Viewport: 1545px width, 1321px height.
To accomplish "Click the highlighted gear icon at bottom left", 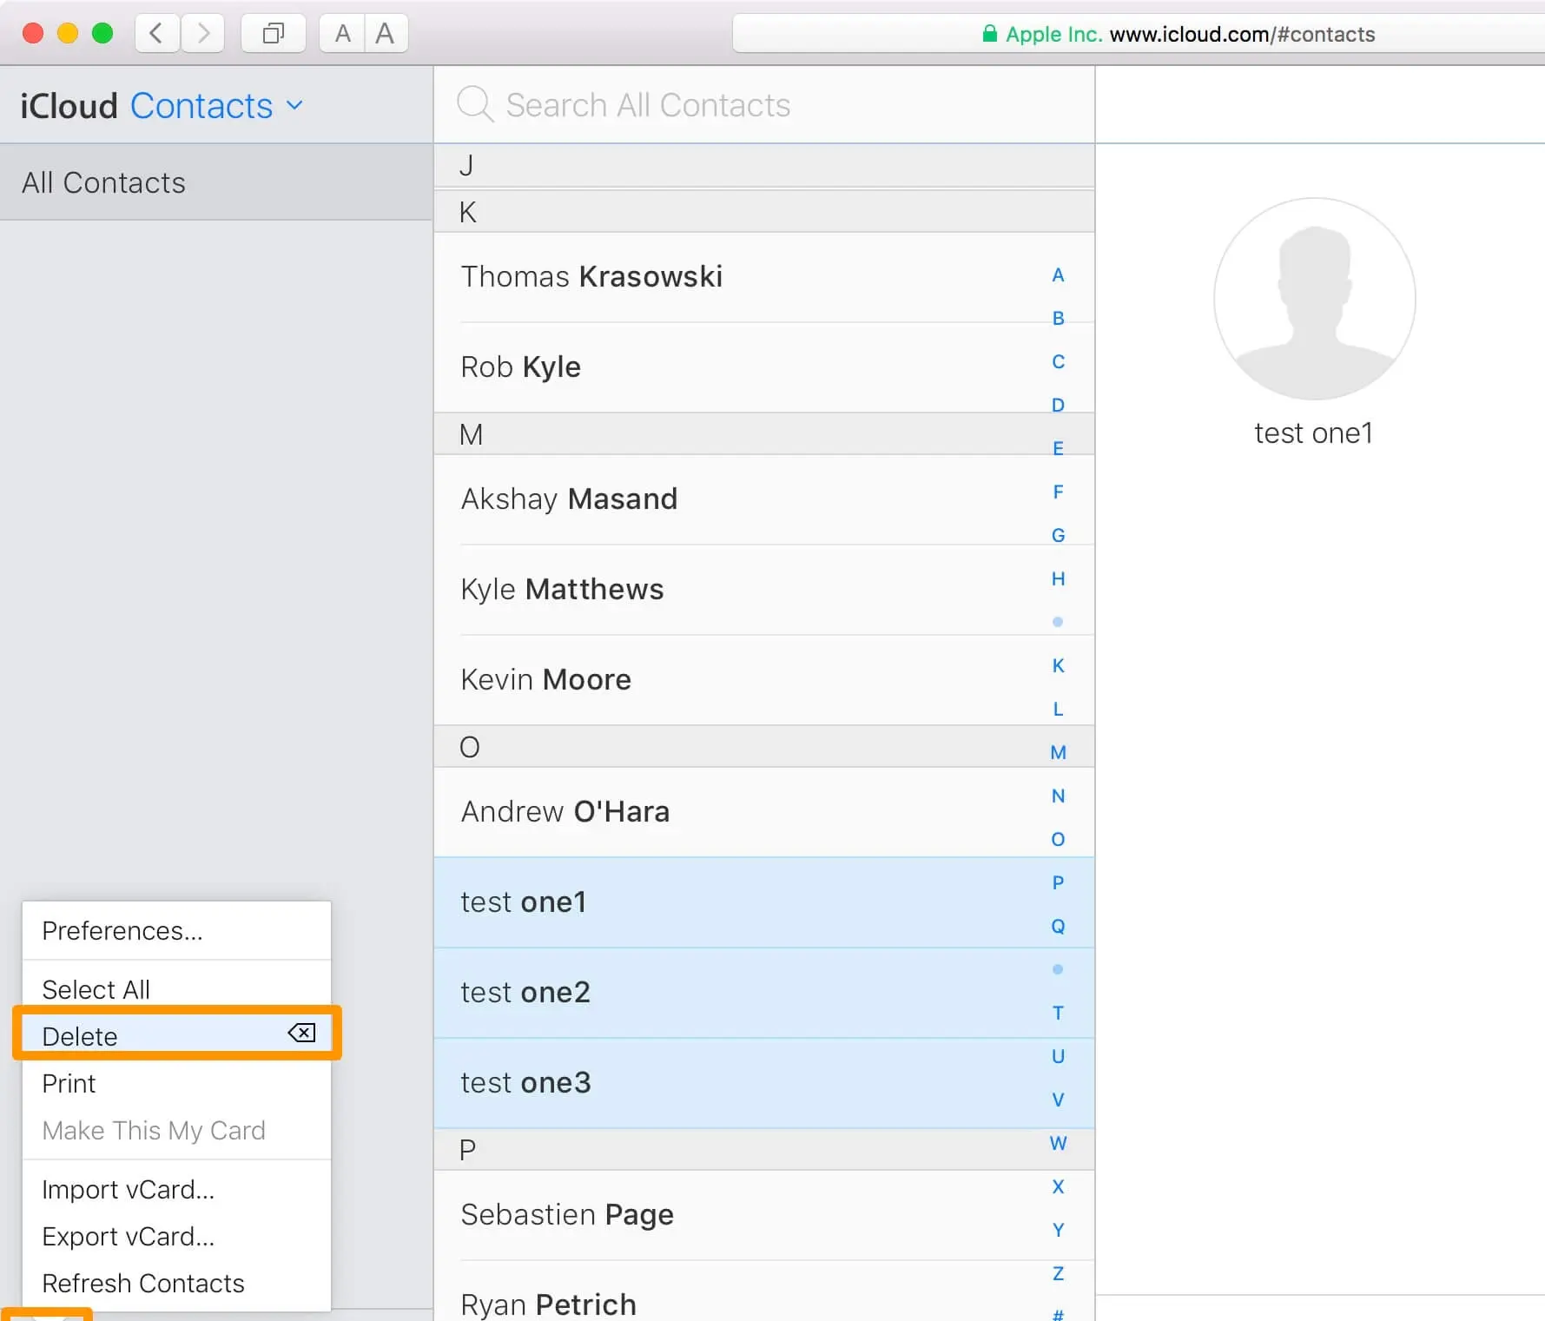I will tap(48, 1313).
